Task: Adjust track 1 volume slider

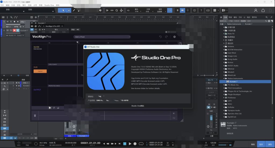Action: [x=15, y=24]
